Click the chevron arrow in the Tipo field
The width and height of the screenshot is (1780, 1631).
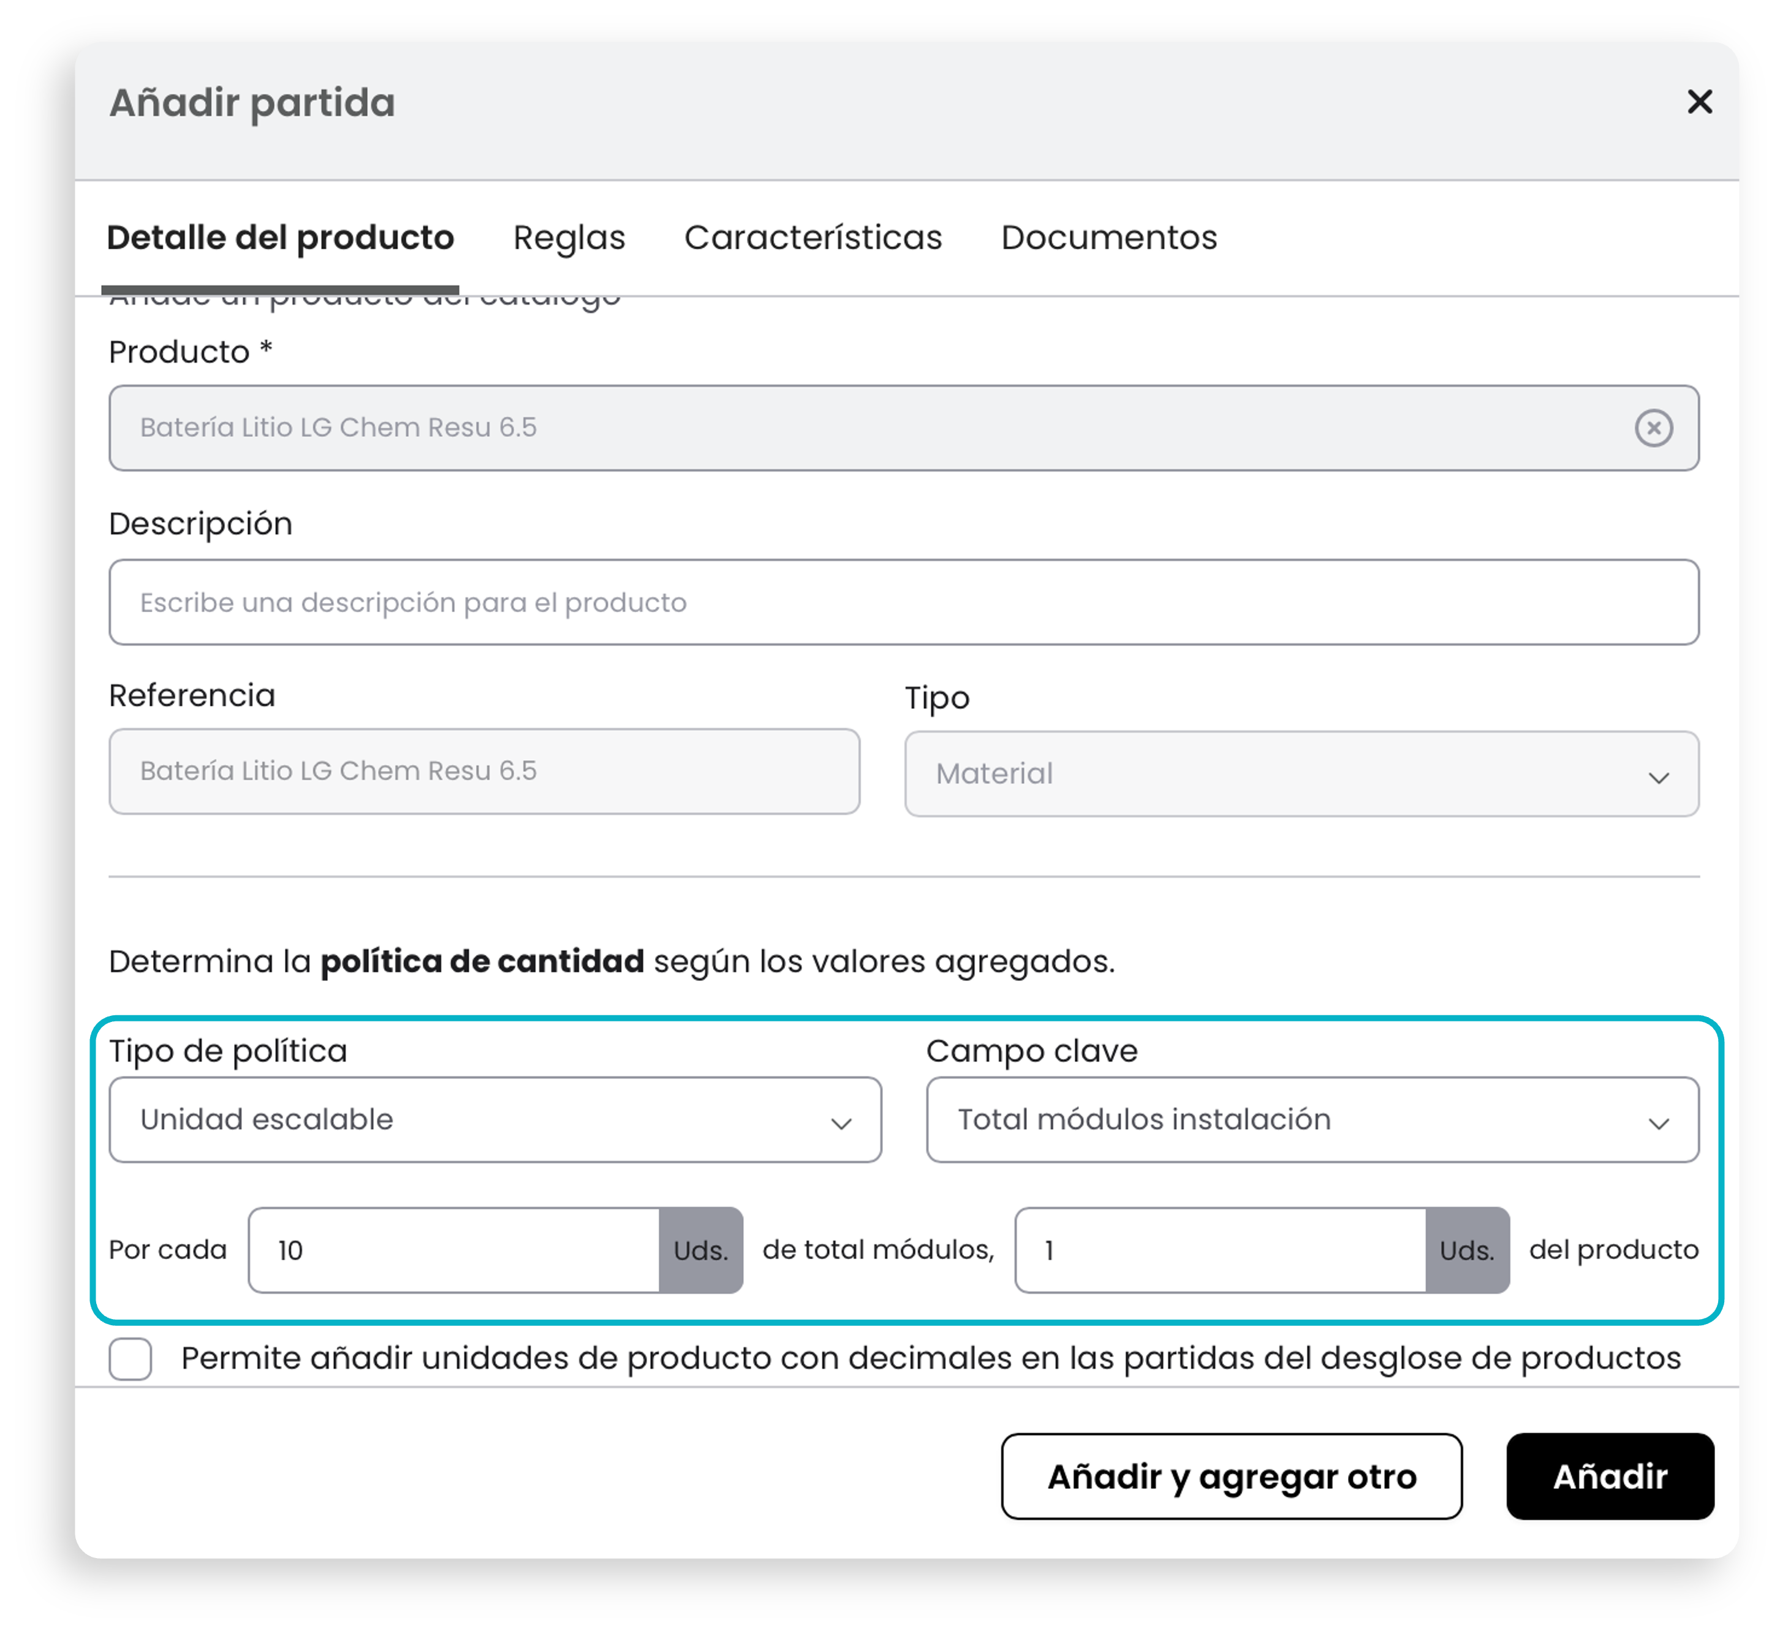pos(1658,778)
